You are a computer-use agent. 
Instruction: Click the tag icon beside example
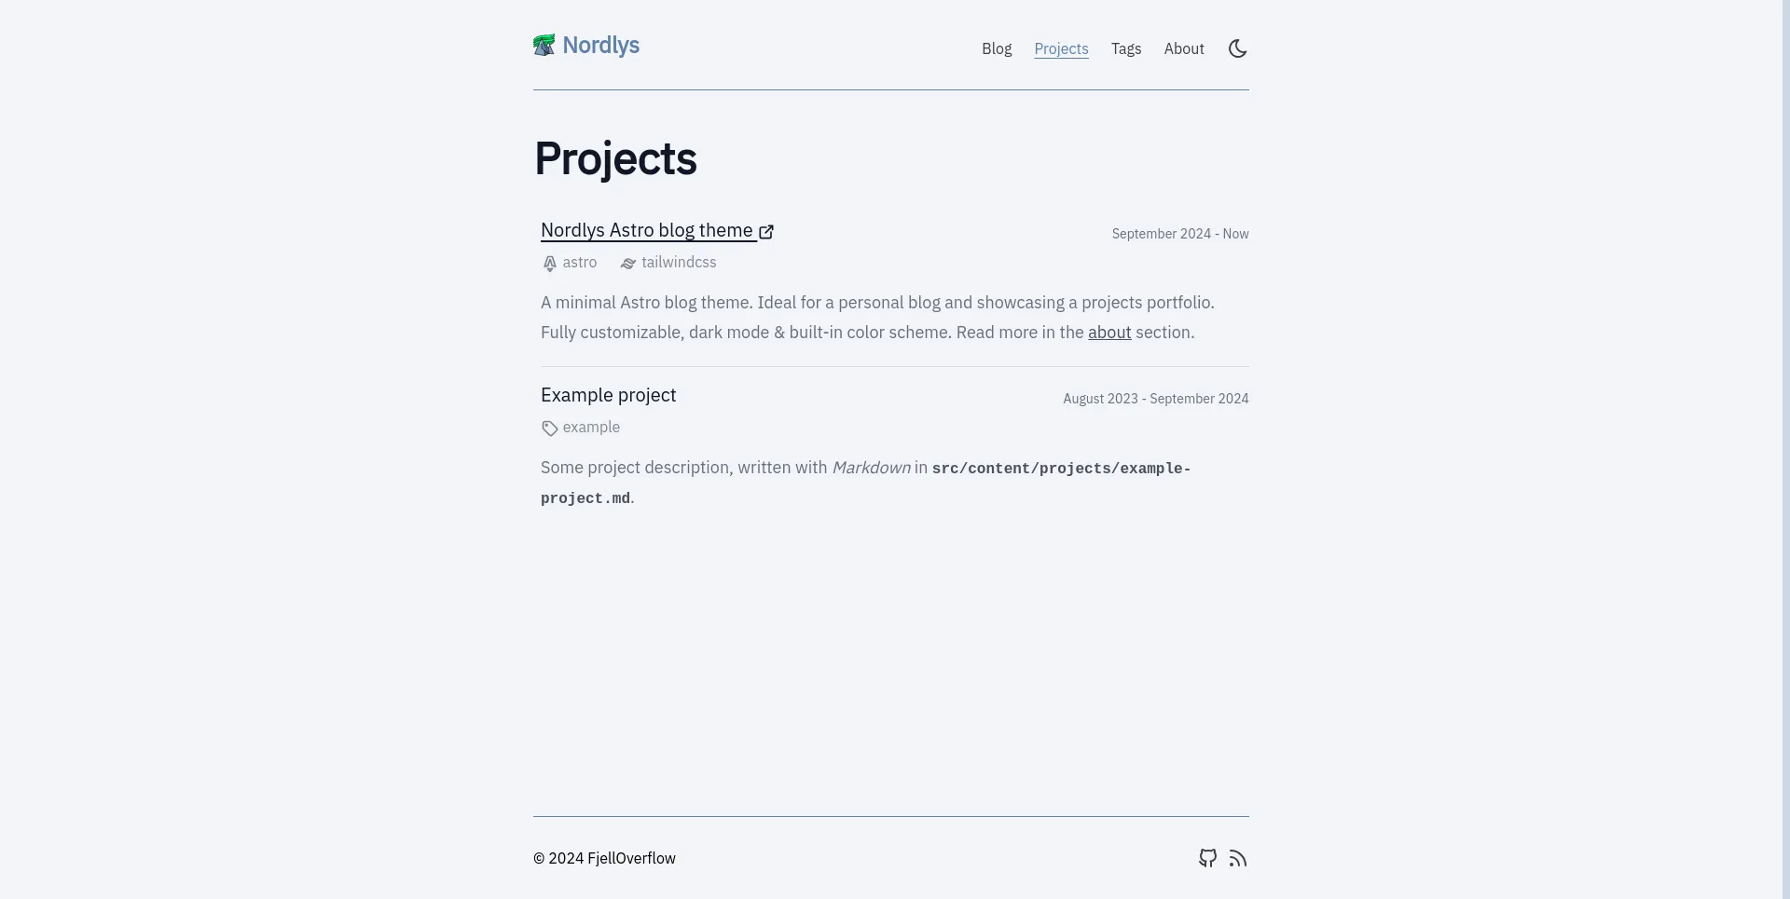point(549,428)
